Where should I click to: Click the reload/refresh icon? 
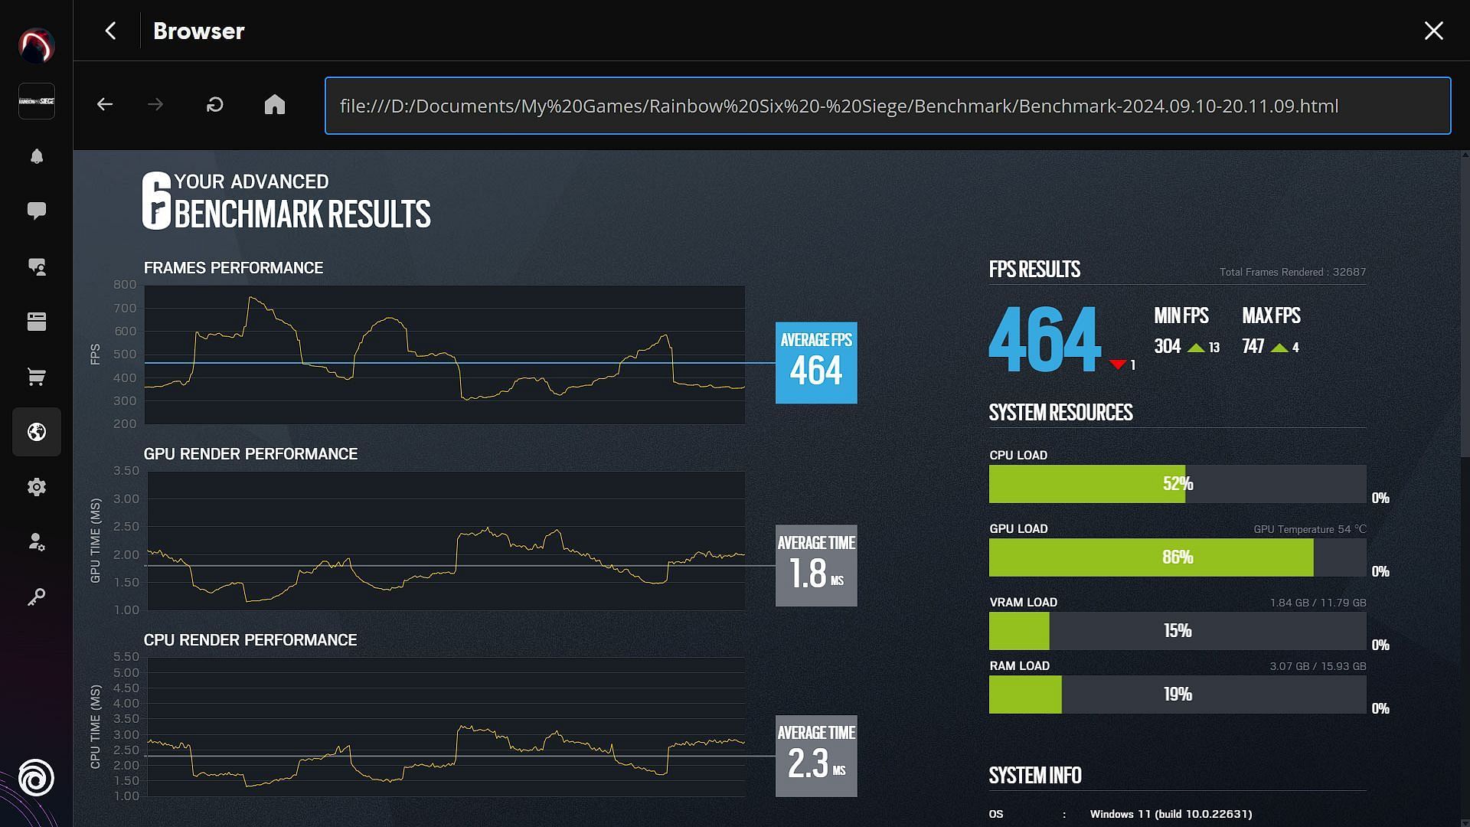(x=216, y=105)
